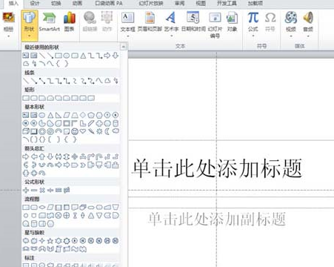The width and height of the screenshot is (334, 267).
Task: Click the shapes gallery scroll-up arrow
Action: 123,47
